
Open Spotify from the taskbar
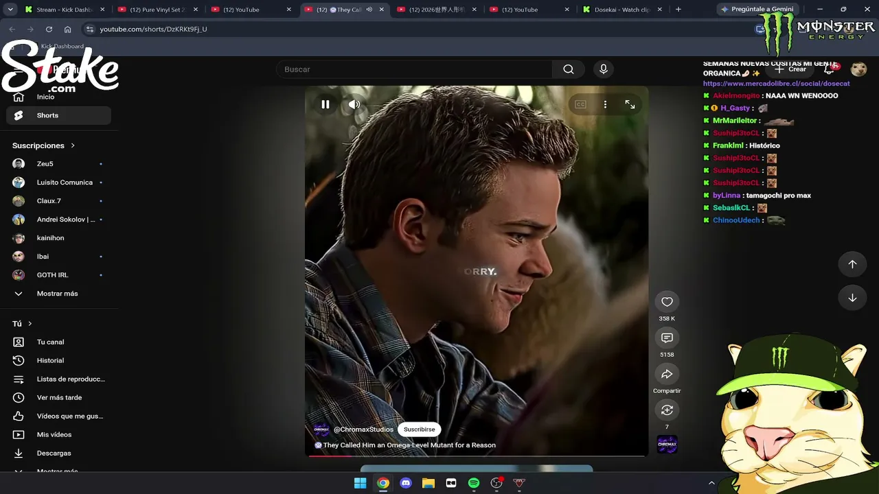[x=474, y=483]
